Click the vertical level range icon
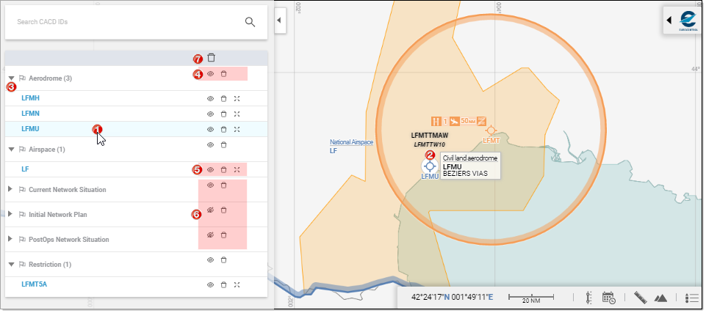Screen dimensions: 706x313 [x=588, y=298]
